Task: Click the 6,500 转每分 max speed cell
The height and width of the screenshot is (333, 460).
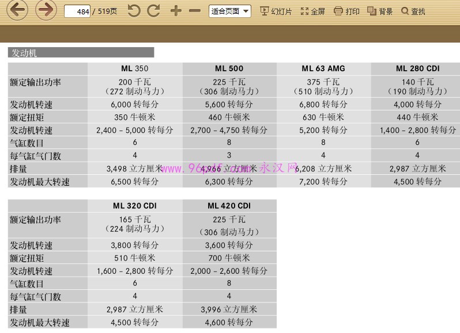Action: [135, 181]
